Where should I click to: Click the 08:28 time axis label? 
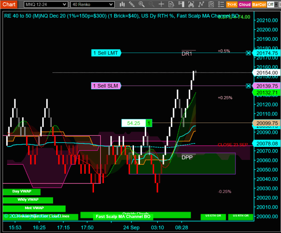tap(182, 228)
